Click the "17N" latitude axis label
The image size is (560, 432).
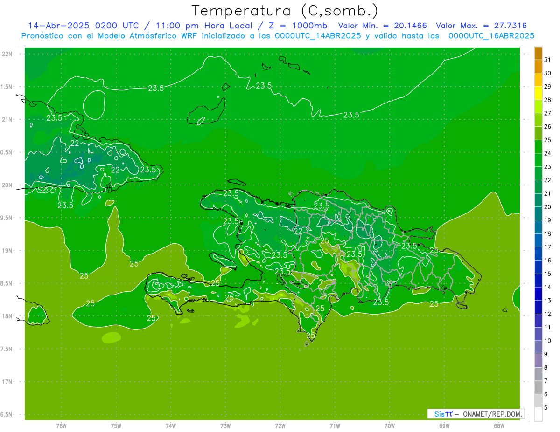pos(7,382)
